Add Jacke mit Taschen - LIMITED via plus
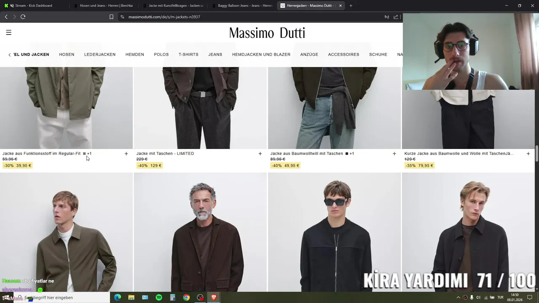 coord(260,154)
